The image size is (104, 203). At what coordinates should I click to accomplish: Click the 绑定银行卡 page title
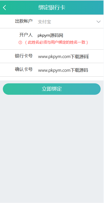(x=52, y=8)
